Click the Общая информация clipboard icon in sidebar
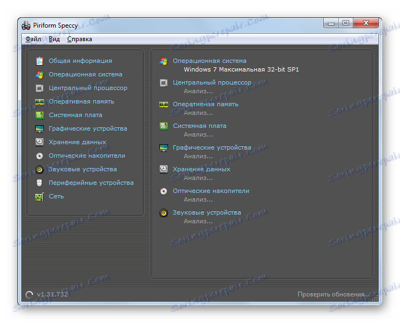The height and width of the screenshot is (323, 400). click(x=40, y=61)
